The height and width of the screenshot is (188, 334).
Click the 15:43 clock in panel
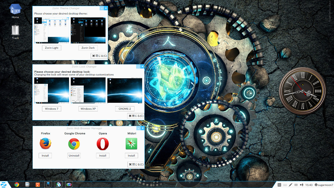click(x=309, y=185)
